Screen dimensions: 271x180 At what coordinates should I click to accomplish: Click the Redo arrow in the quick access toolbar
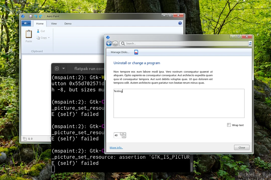tap(40, 16)
